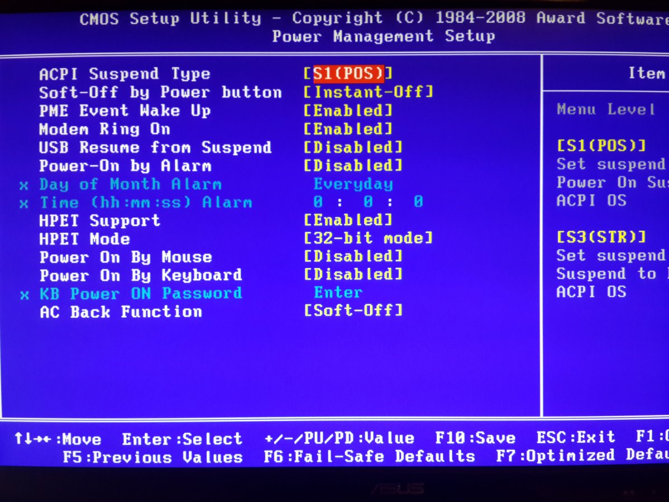This screenshot has width=669, height=502.
Task: Toggle HPET Support Enabled value
Action: click(x=348, y=220)
